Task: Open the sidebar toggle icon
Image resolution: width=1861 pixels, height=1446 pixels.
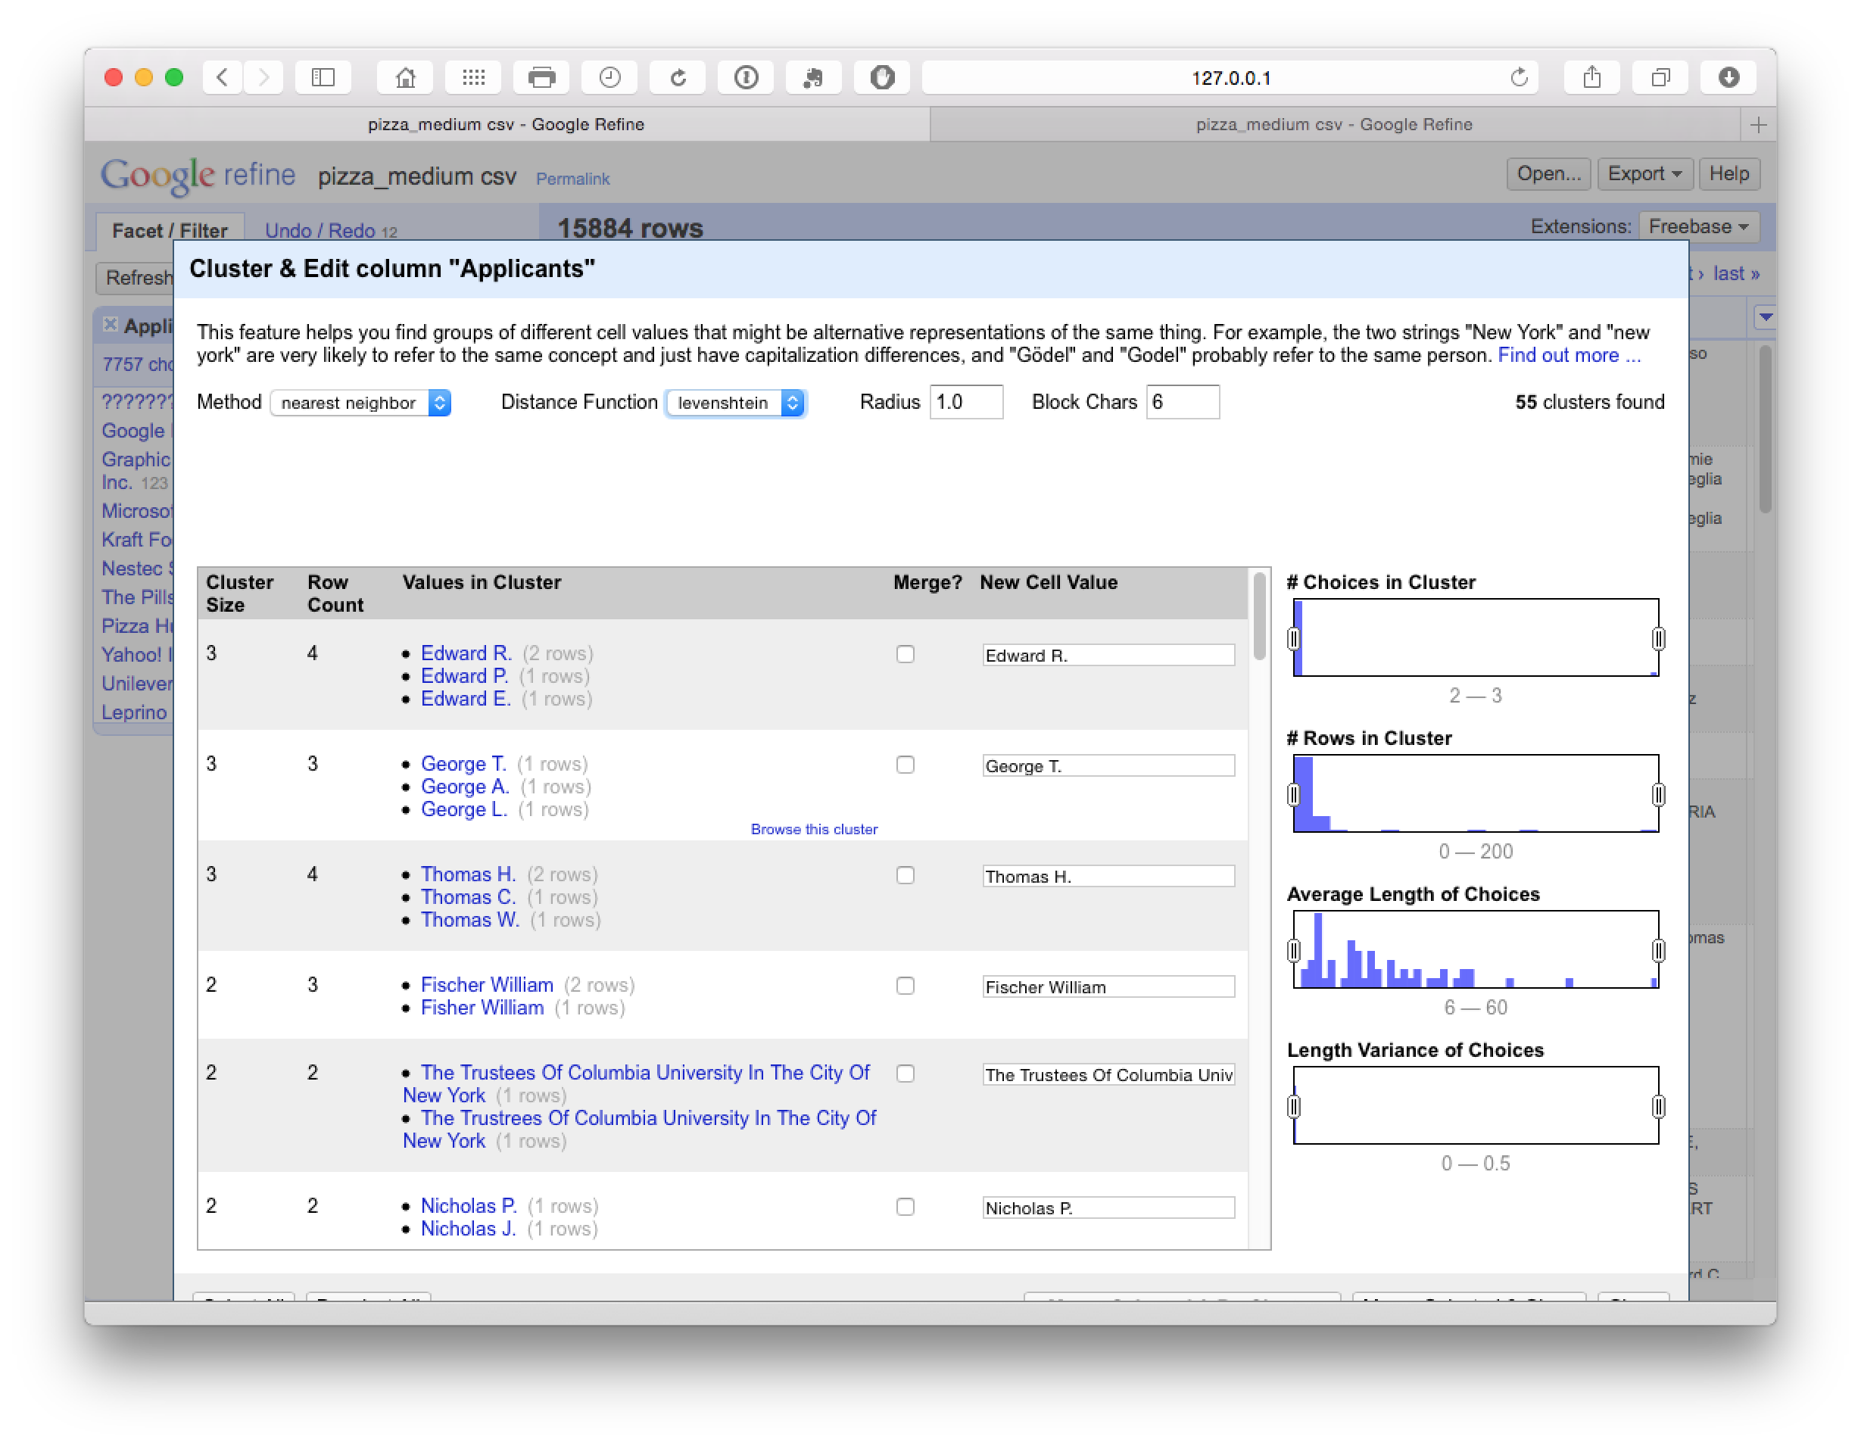Action: (323, 77)
